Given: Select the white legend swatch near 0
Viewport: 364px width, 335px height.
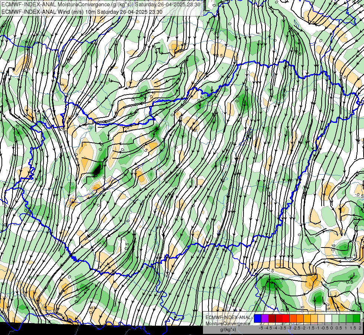Looking at the screenshot, I should coord(328,318).
